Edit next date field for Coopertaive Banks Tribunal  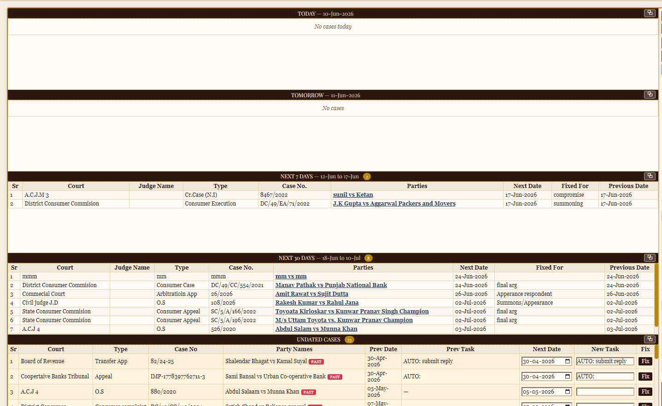[546, 377]
